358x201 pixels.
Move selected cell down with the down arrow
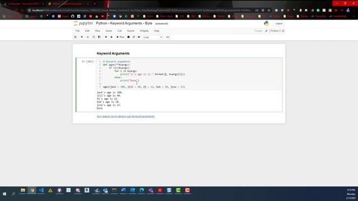[111, 37]
